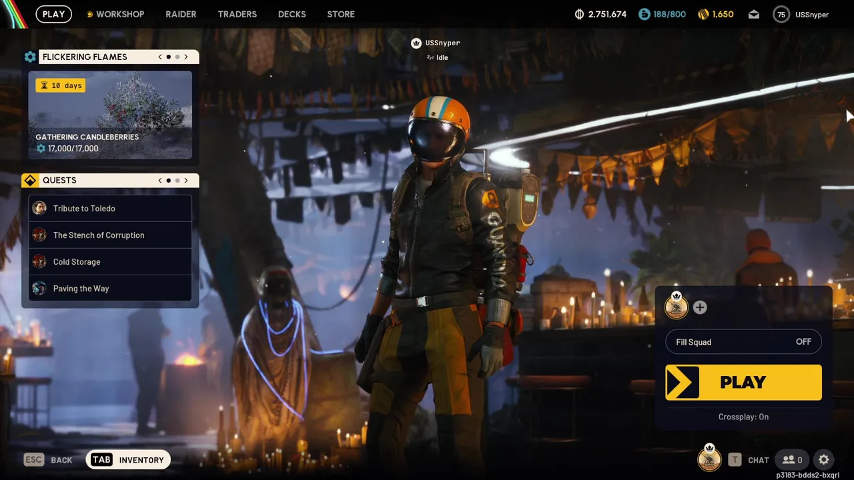Open The Stench of Corruption quest
This screenshot has height=480, width=854.
110,235
